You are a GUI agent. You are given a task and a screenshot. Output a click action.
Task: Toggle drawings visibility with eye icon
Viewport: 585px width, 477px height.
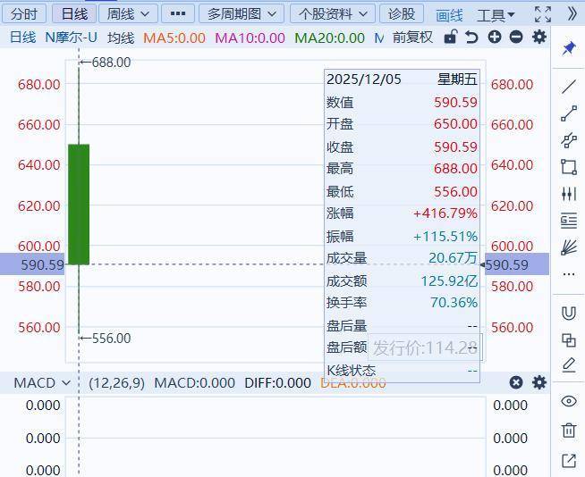(568, 401)
